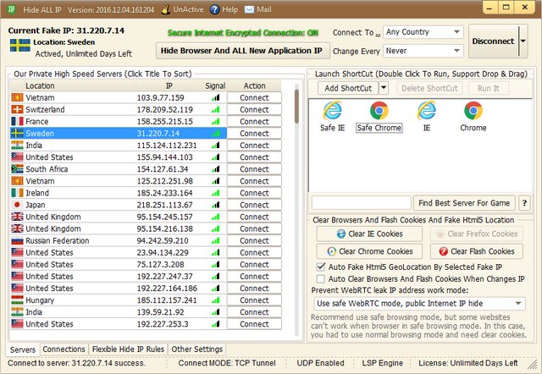This screenshot has width=542, height=374.
Task: Launch the Safe Chrome shortcut icon
Action: click(x=379, y=110)
